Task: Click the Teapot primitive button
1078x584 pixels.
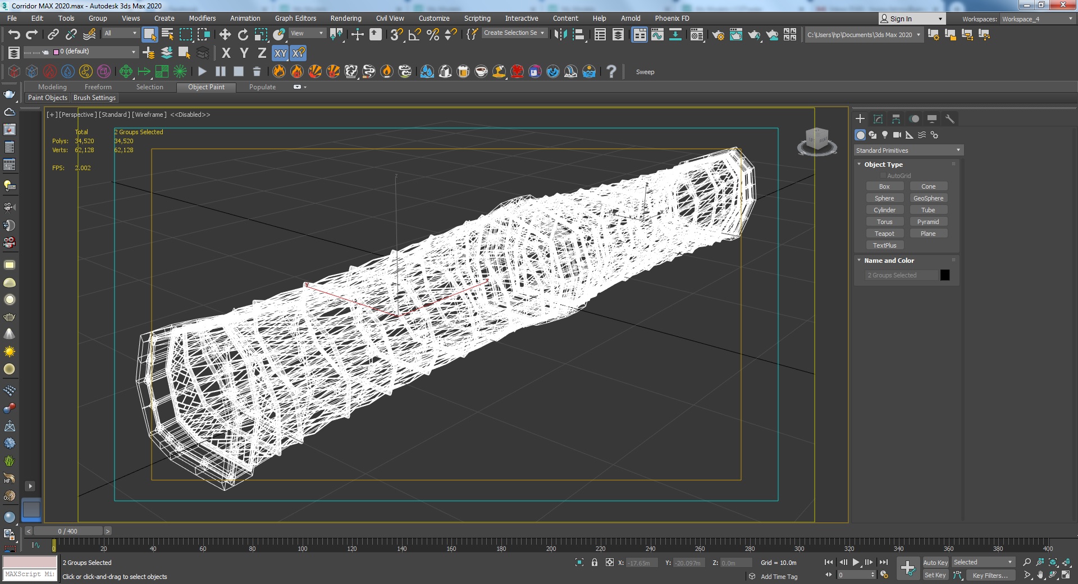Action: 884,234
